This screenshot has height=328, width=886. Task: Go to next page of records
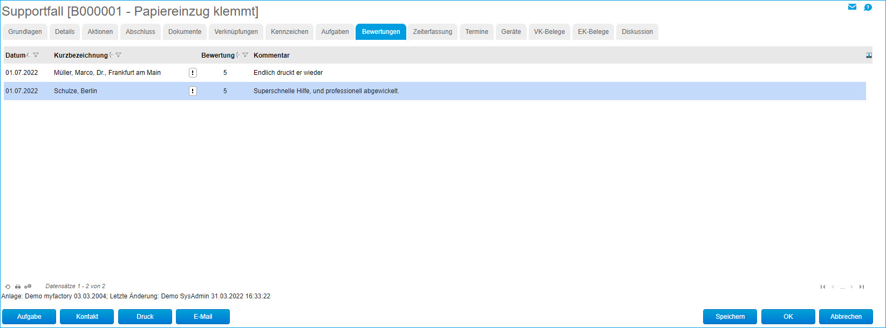point(852,287)
